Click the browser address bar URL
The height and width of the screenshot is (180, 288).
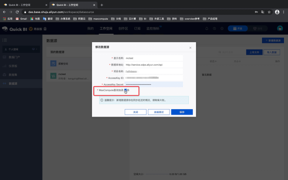[61, 12]
